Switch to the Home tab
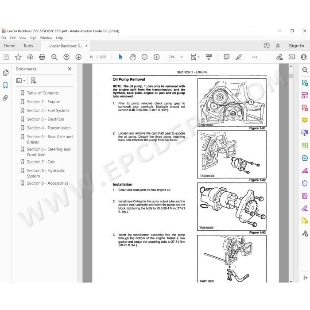 9,46
